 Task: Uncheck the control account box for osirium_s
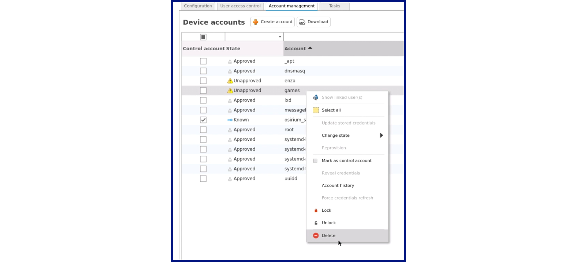tap(203, 120)
